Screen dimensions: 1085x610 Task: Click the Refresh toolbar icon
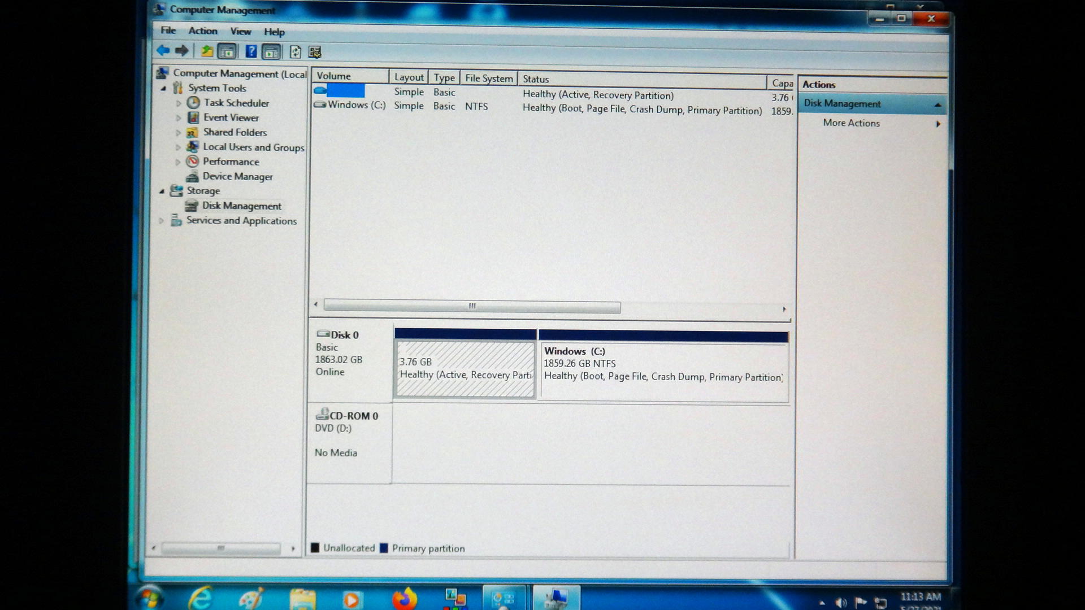click(x=296, y=53)
